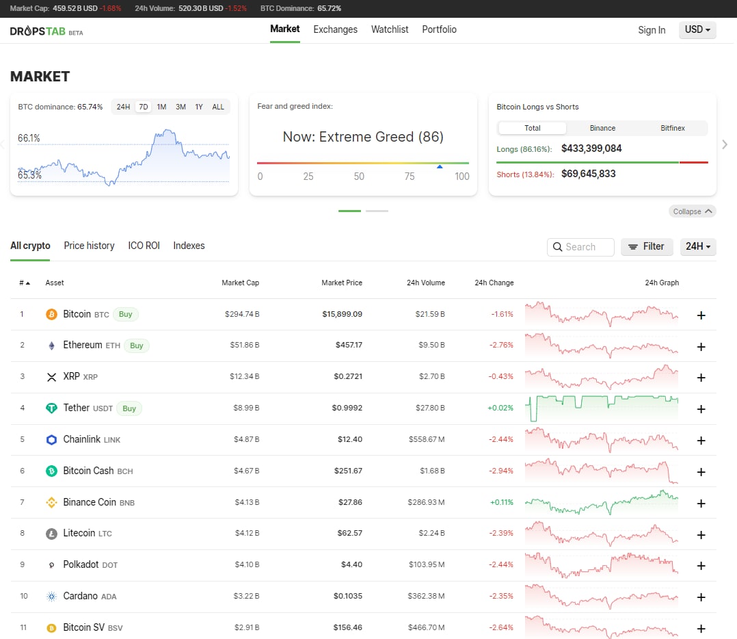Add Bitcoin Cash with its plus icon

click(701, 472)
